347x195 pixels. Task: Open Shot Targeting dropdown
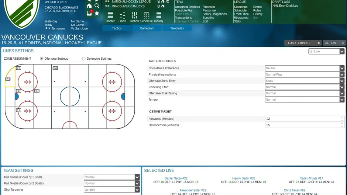[111, 190]
